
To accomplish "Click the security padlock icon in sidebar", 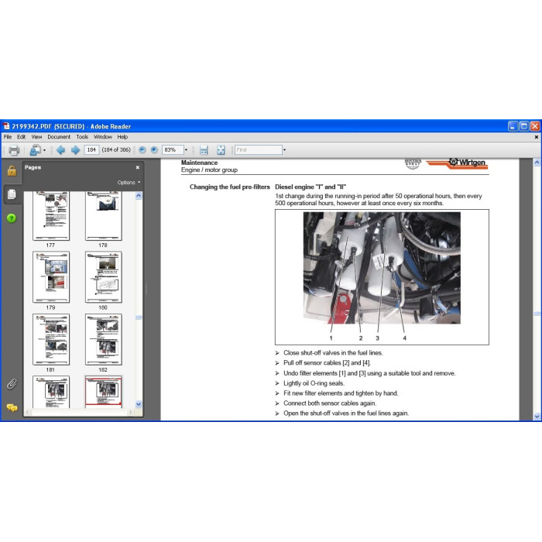I will click(12, 170).
